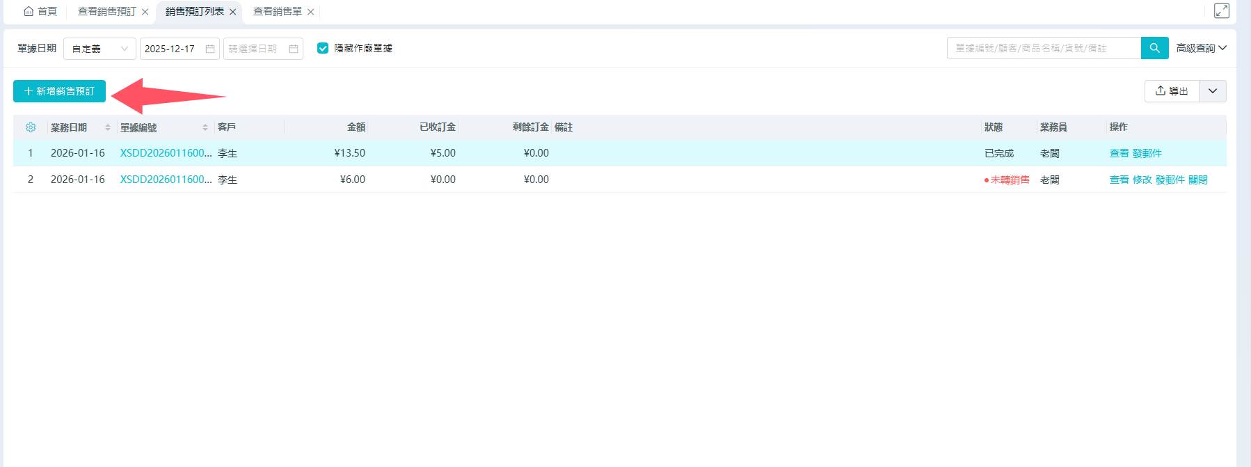Sort by 單據編號 column arrows
Viewport: 1251px width, 467px height.
click(205, 127)
